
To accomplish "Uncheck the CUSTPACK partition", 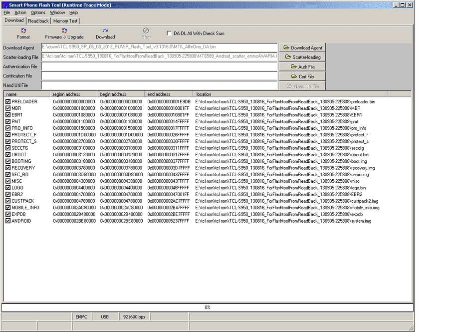I will pos(8,201).
